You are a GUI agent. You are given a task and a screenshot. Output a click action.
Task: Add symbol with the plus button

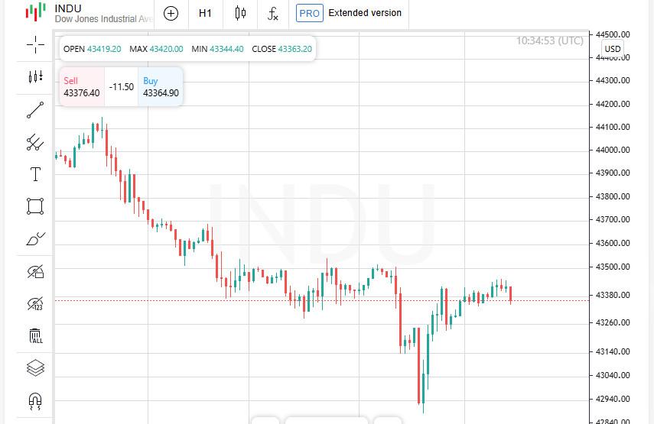(x=171, y=13)
